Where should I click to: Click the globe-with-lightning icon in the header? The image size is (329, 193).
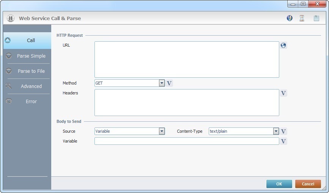coord(290,18)
